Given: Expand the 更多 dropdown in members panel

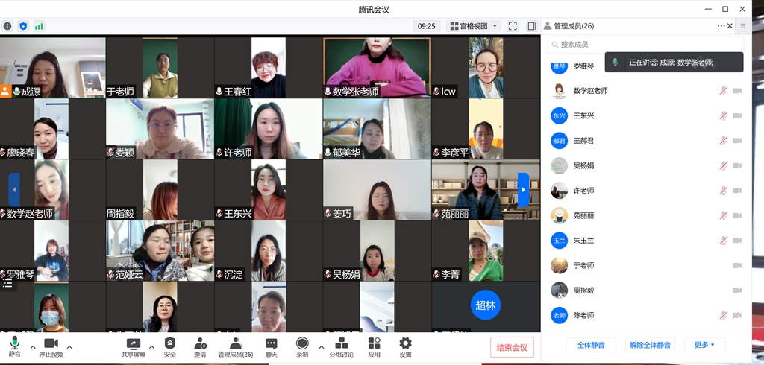Looking at the screenshot, I should (x=704, y=345).
